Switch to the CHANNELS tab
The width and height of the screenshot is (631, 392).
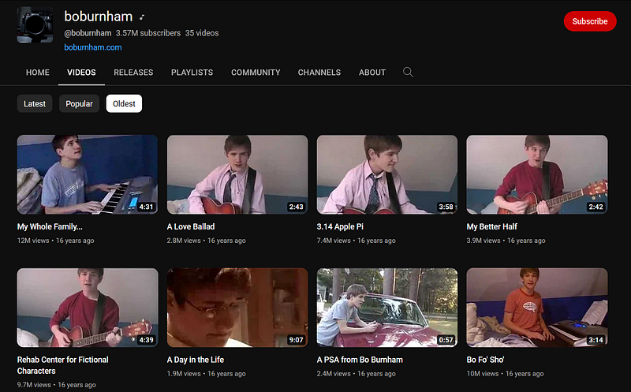click(319, 73)
